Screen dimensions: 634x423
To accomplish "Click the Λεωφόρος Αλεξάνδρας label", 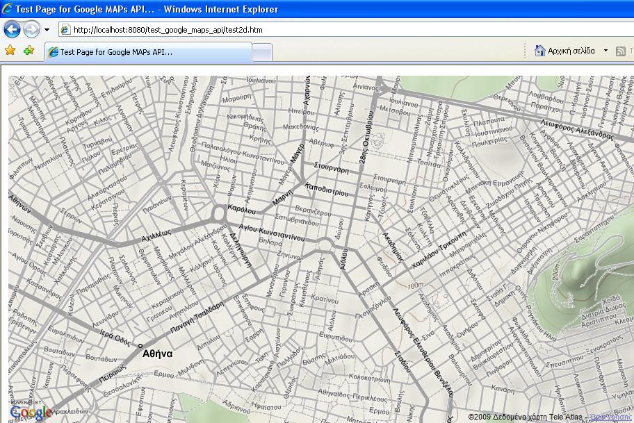I will pyautogui.click(x=577, y=129).
